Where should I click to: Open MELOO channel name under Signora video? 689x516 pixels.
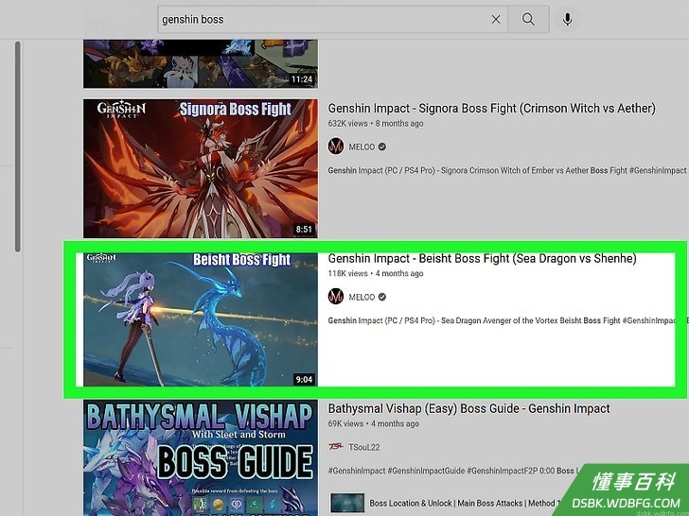coord(362,147)
